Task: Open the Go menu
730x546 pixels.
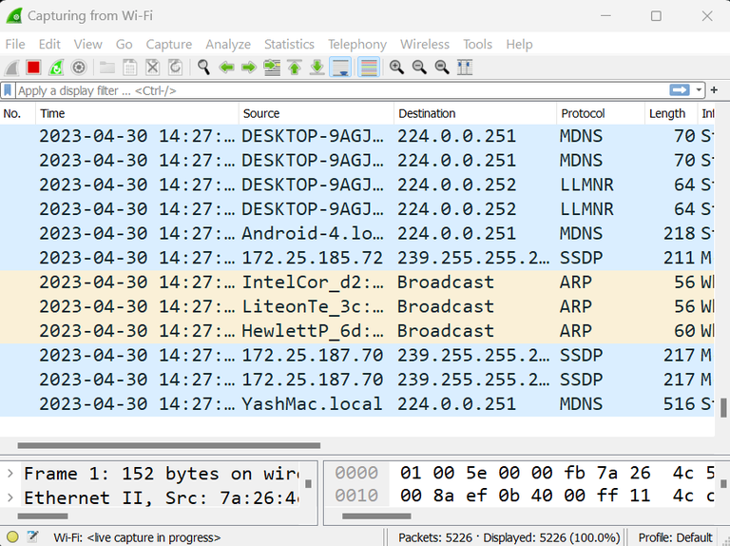Action: [125, 45]
